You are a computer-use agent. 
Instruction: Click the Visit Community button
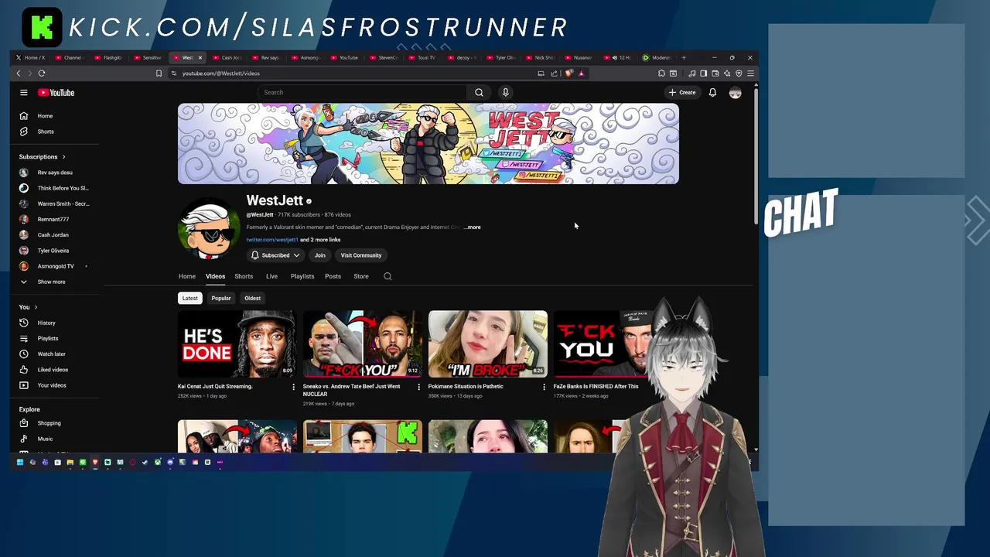coord(361,255)
